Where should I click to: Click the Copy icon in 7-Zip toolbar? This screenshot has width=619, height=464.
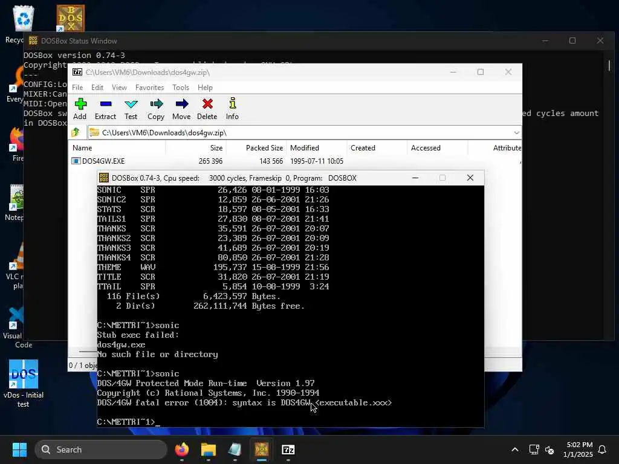pos(156,109)
